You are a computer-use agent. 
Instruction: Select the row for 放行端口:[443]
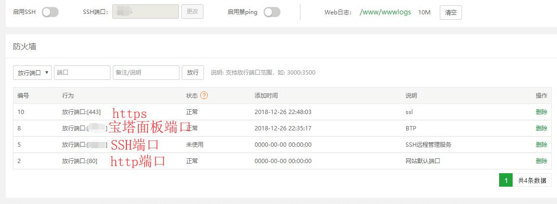pyautogui.click(x=81, y=112)
